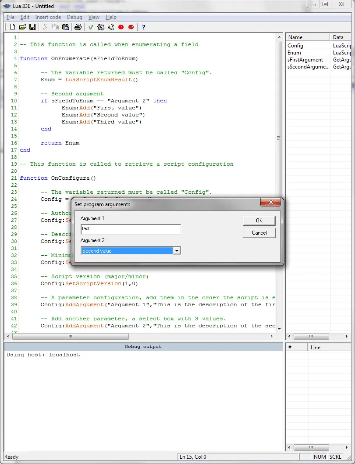The image size is (355, 464).
Task: Expand the Argument 2 dropdown arrow
Action: coord(177,251)
